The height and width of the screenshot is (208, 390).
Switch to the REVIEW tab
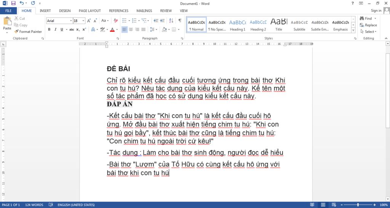(x=166, y=11)
